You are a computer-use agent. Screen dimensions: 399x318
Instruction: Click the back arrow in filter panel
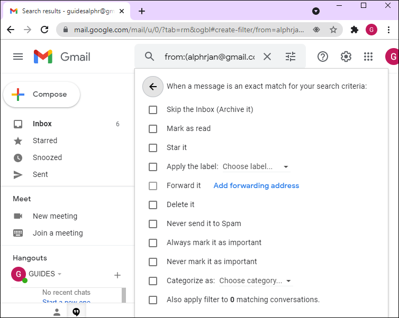153,87
